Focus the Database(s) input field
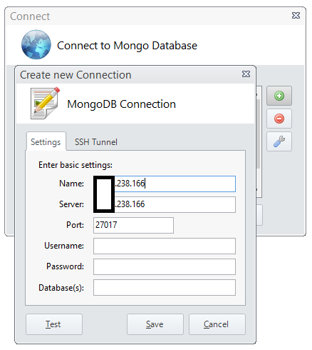Screen dimensions: 312x350 coord(165,288)
